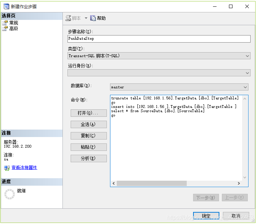257x224 pixels.
Task: Click the connection login sa
Action: click(x=6, y=159)
